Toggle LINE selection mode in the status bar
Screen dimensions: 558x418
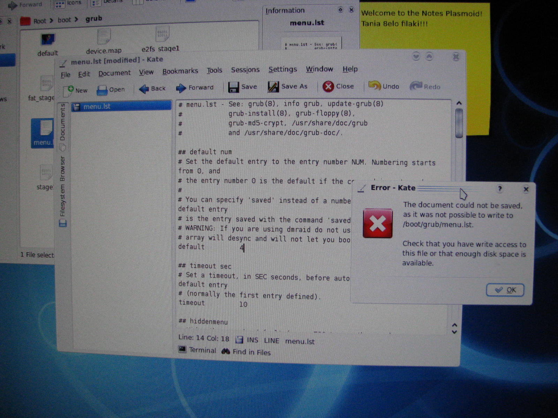coord(271,341)
